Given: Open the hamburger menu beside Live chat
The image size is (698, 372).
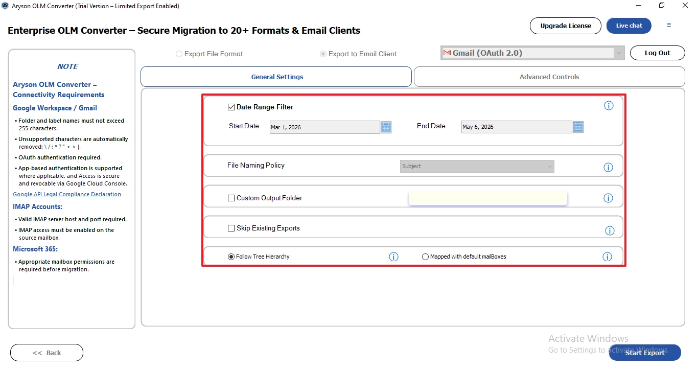Looking at the screenshot, I should click(669, 25).
